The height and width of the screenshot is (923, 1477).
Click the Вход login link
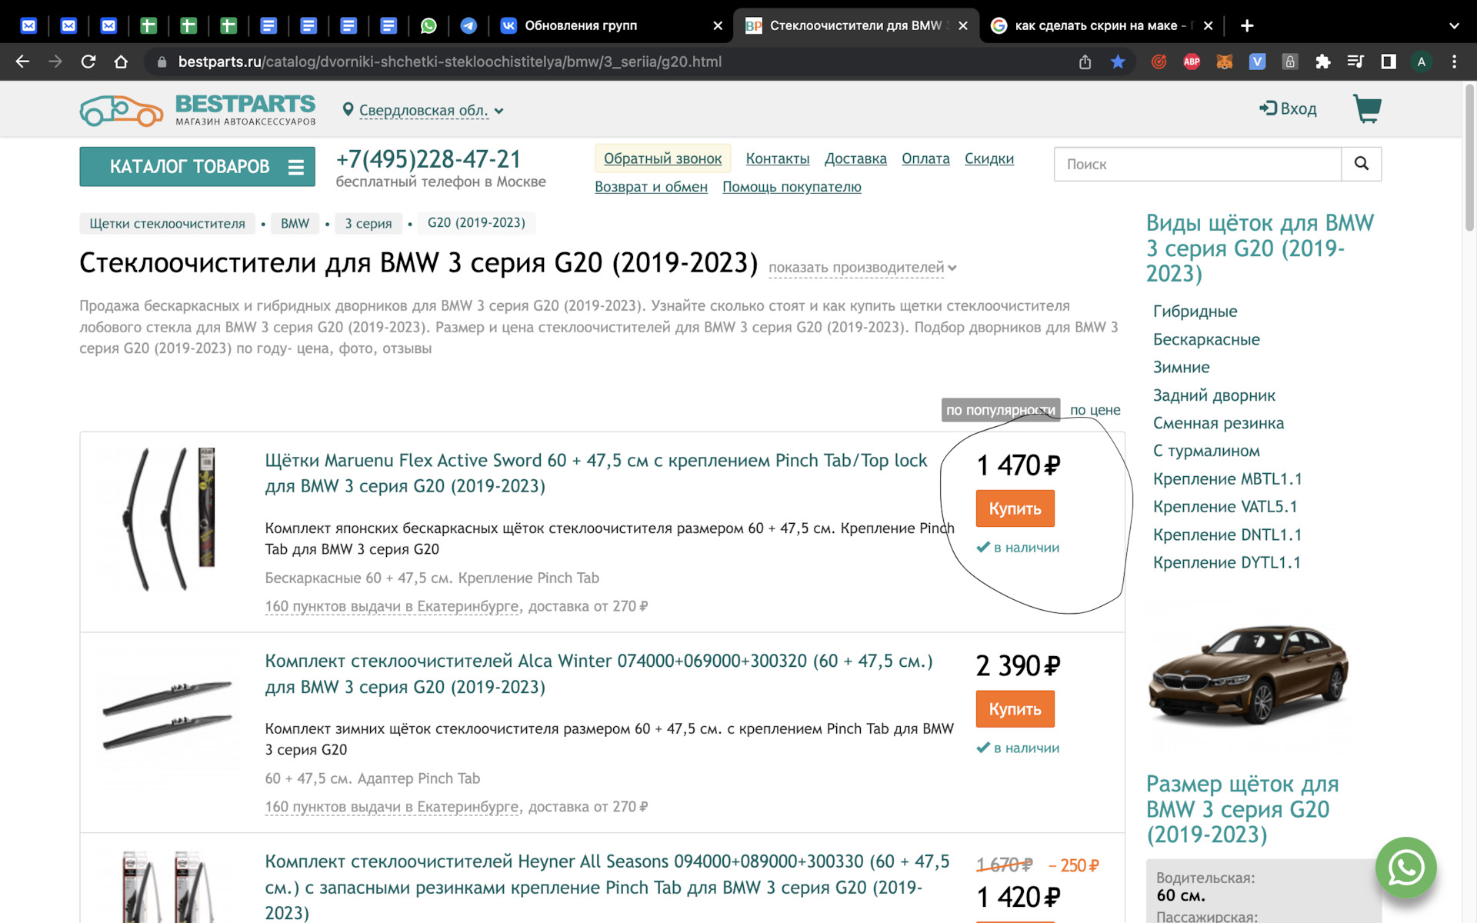1288,108
